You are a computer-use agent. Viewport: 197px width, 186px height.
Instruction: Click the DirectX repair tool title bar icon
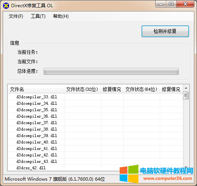coord(6,6)
